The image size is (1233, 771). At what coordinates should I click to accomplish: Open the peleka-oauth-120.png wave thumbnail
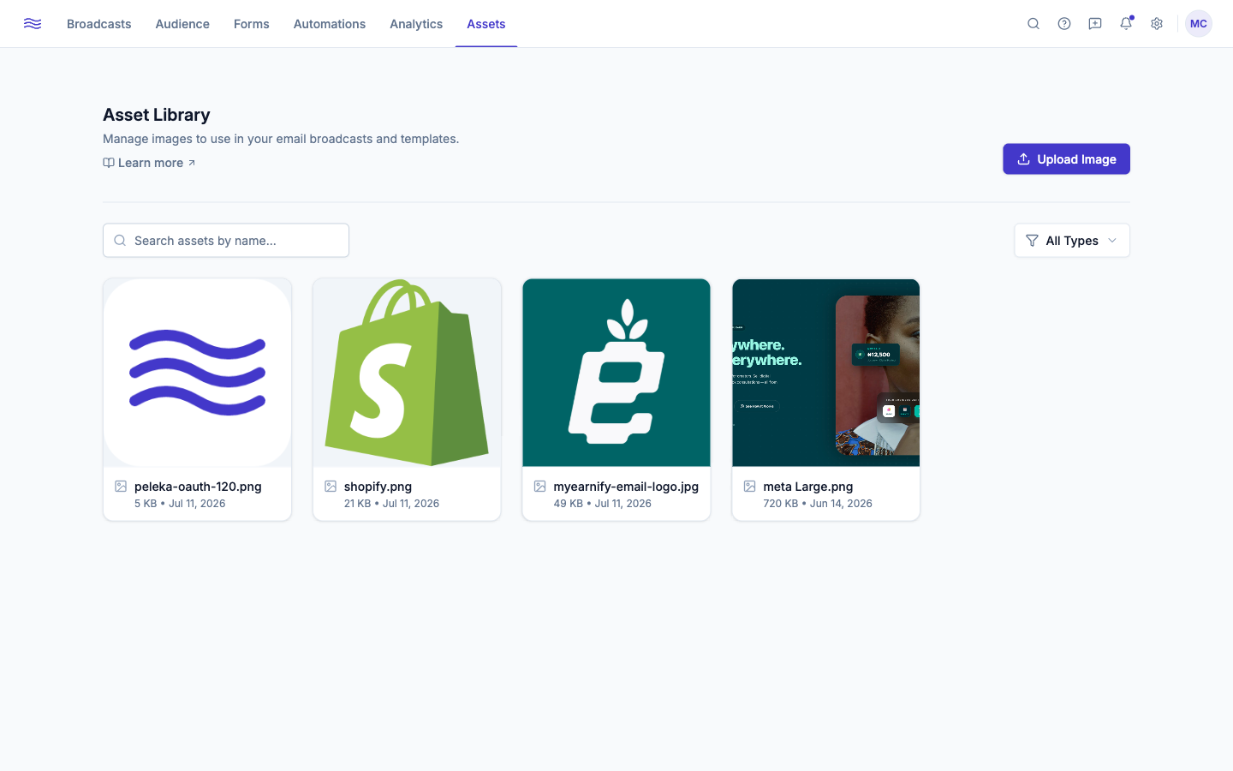click(x=198, y=373)
